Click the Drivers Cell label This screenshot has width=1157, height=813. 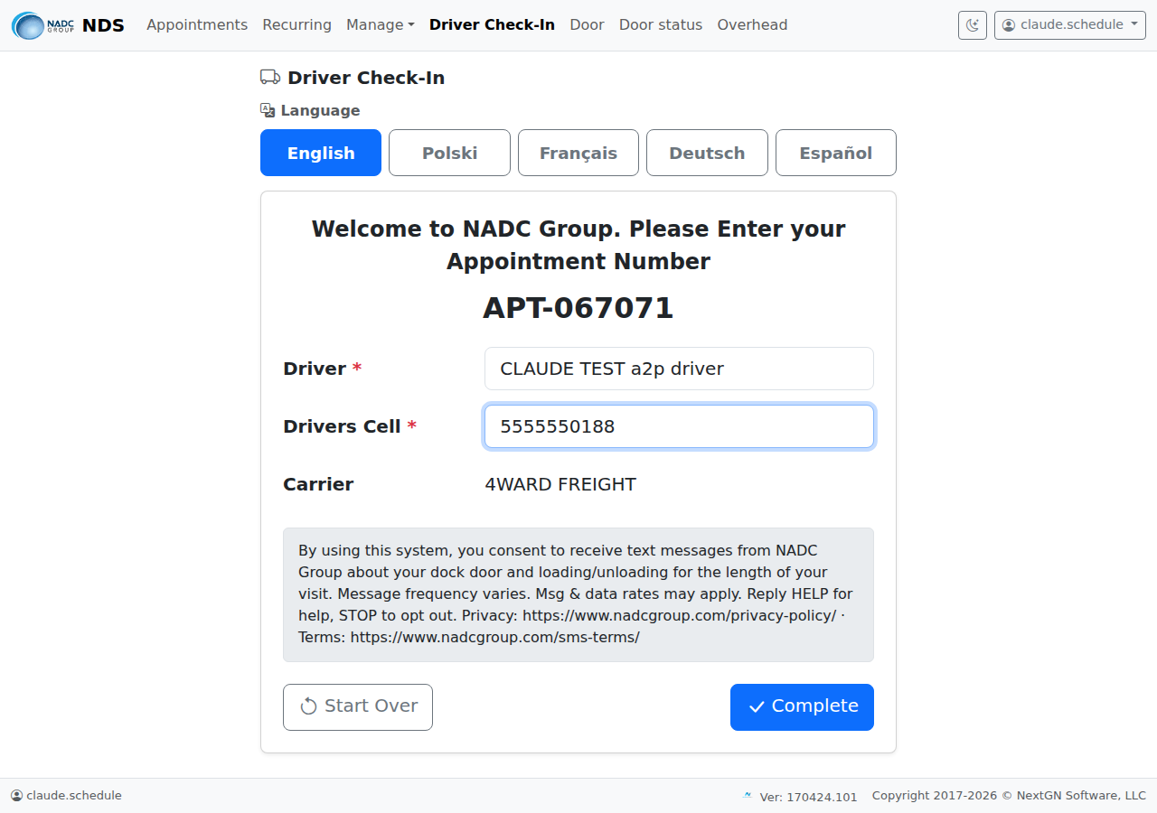click(350, 426)
